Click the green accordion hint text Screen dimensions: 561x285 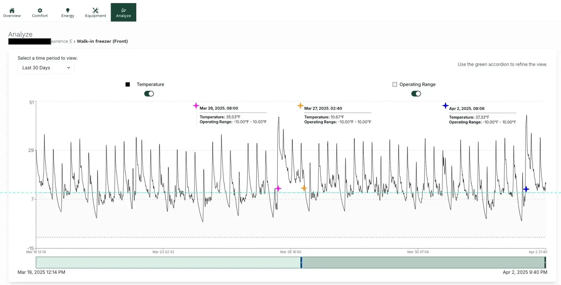502,64
